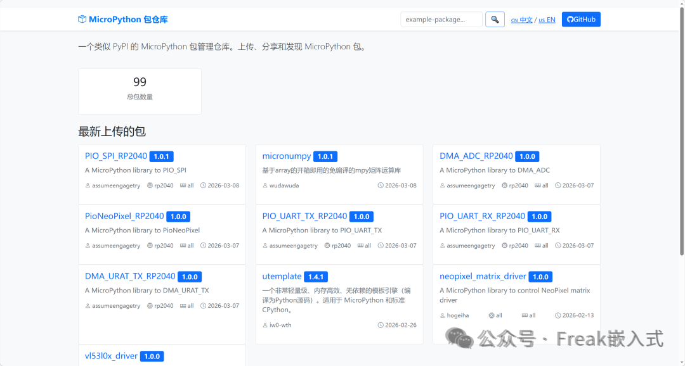685x366 pixels.
Task: Click clock icon in PIO_UART_RX_RP2040 card
Action: click(558, 246)
